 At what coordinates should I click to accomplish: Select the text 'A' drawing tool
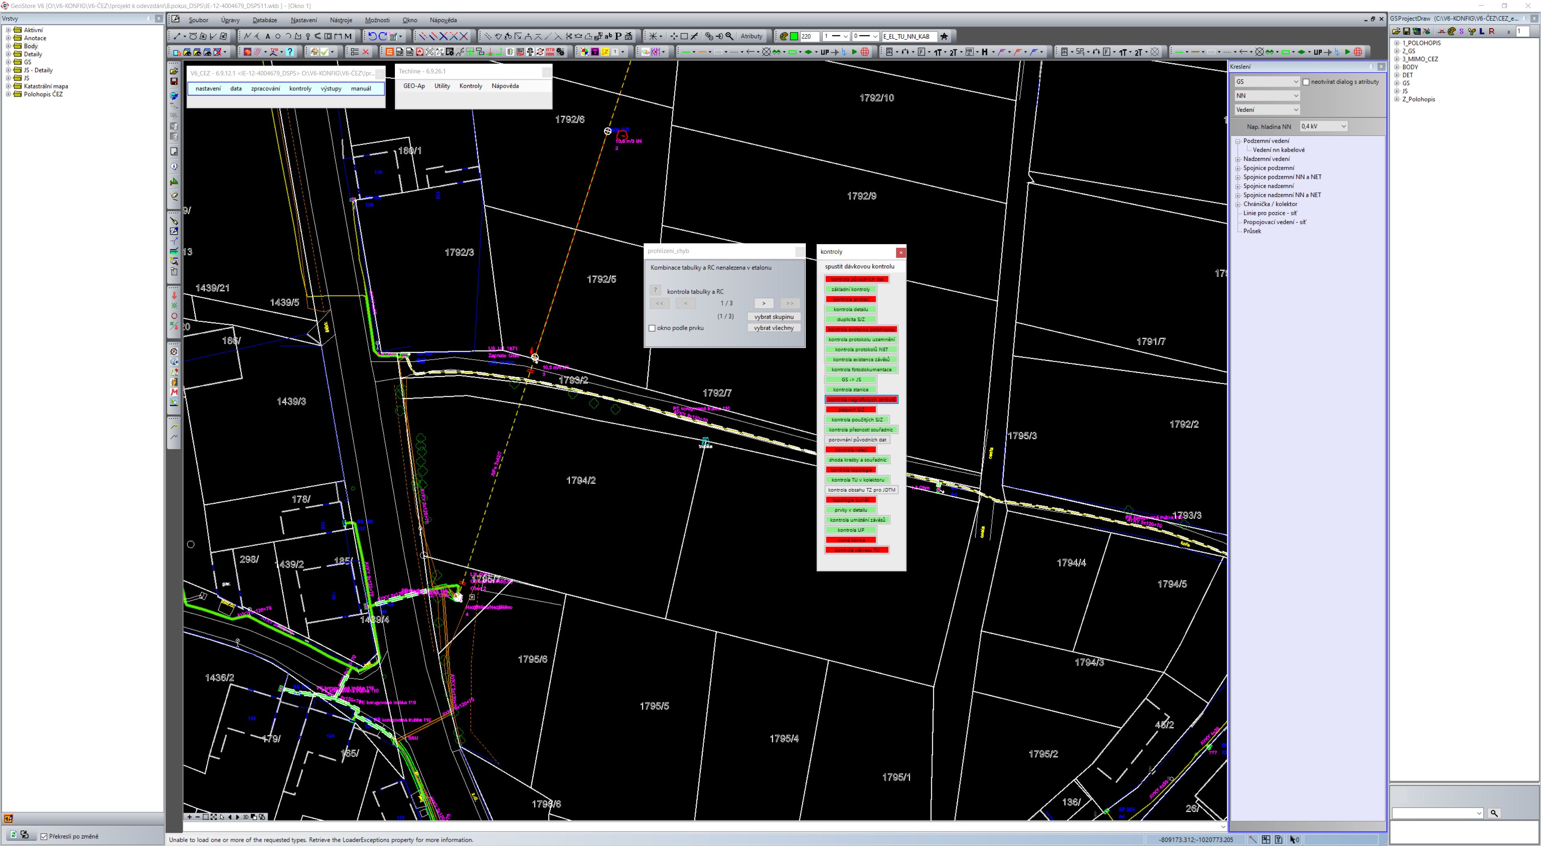click(267, 36)
